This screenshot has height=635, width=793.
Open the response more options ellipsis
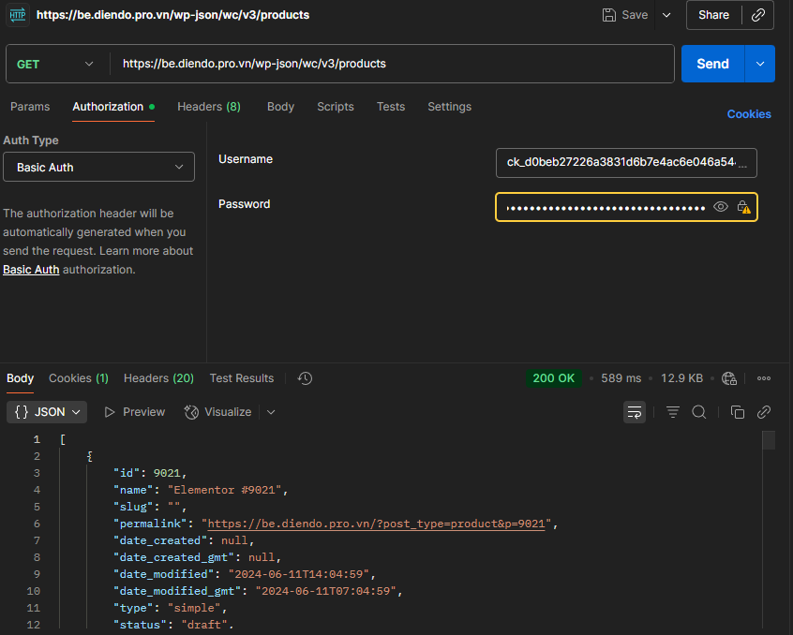764,378
